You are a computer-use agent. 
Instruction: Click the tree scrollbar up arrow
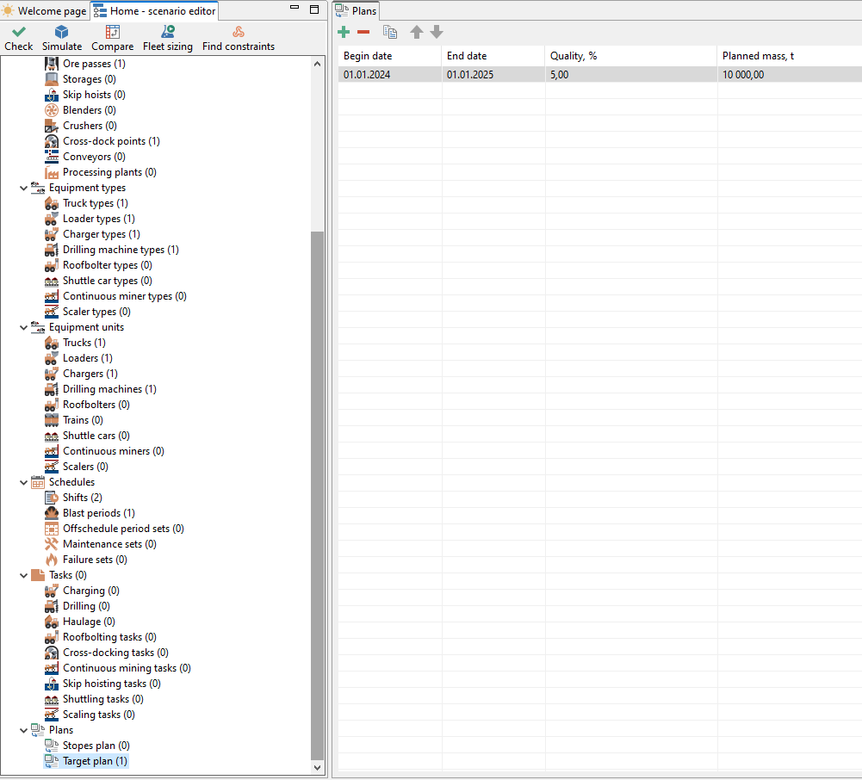pyautogui.click(x=317, y=64)
